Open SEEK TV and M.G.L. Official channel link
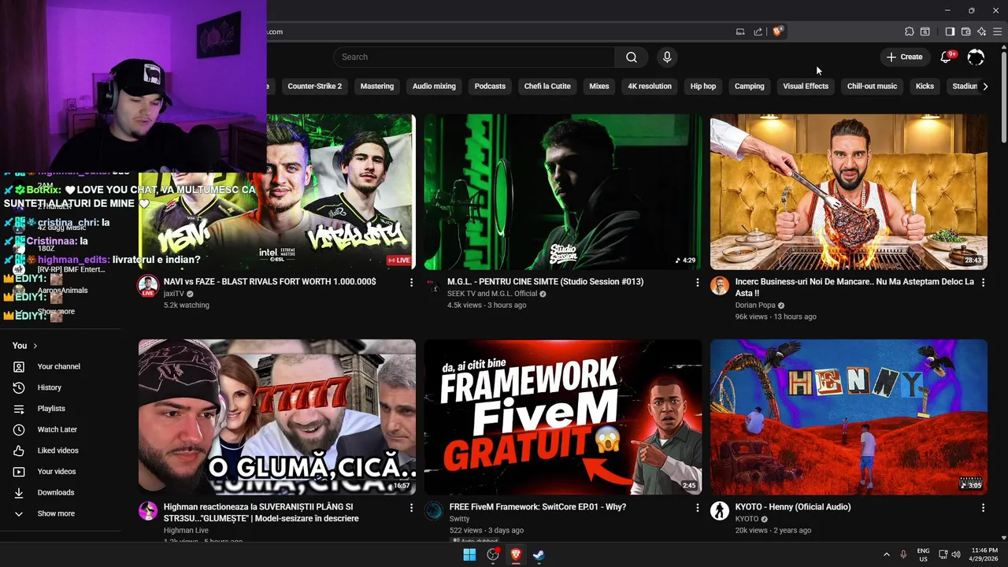 pyautogui.click(x=492, y=294)
